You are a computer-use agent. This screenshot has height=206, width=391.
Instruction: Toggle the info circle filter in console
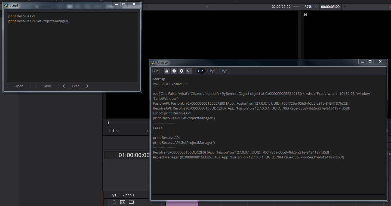174,71
